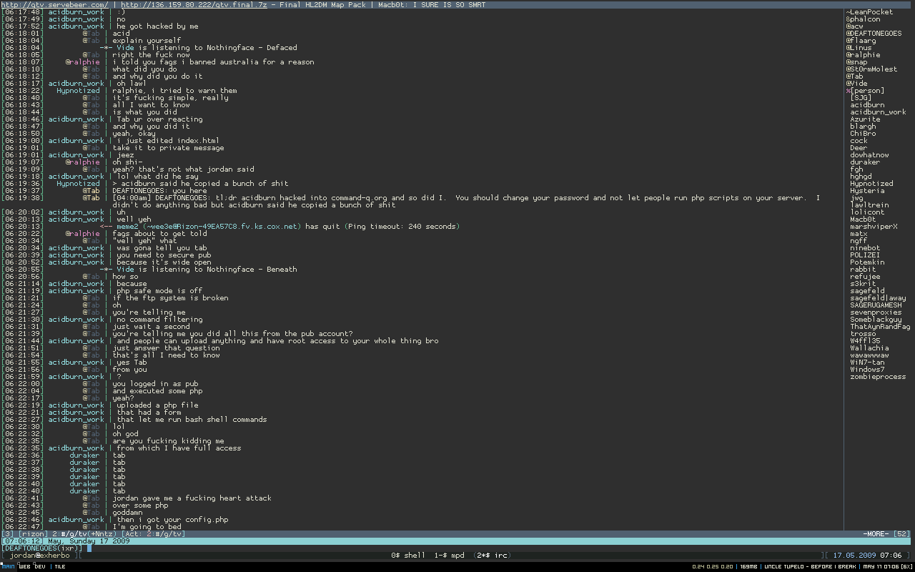The width and height of the screenshot is (915, 572).
Task: Select Potemkin in the nick list
Action: point(867,262)
